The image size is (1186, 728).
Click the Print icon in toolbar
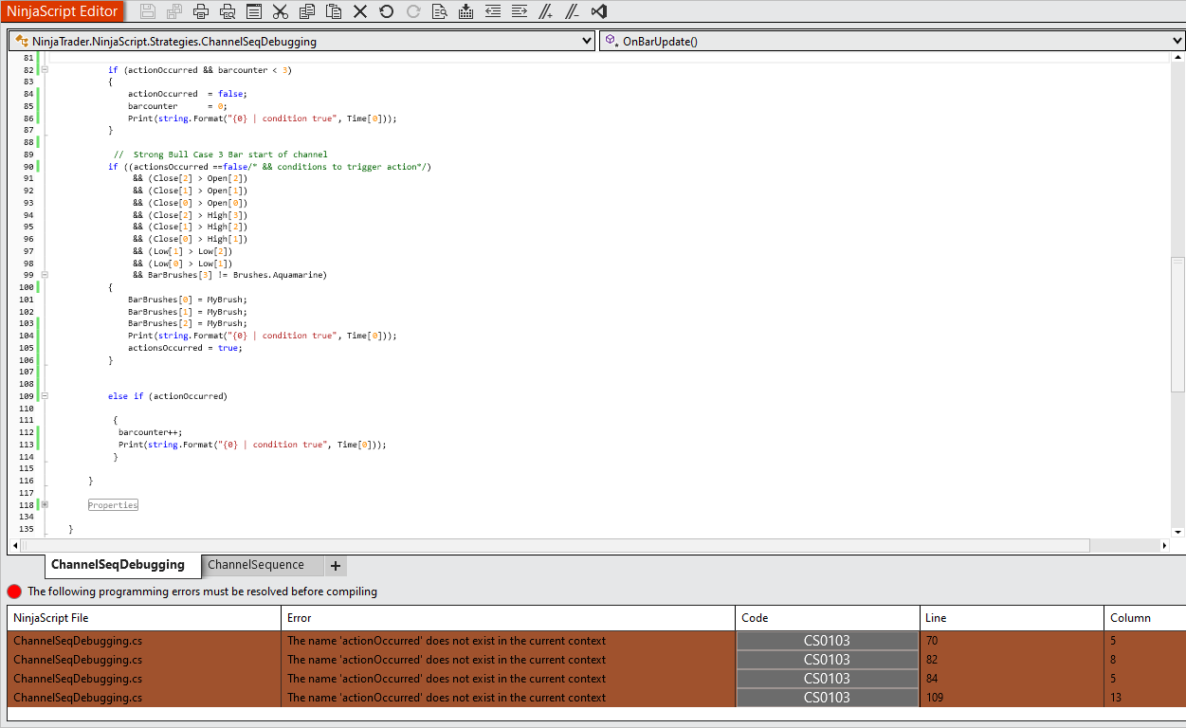[x=200, y=11]
